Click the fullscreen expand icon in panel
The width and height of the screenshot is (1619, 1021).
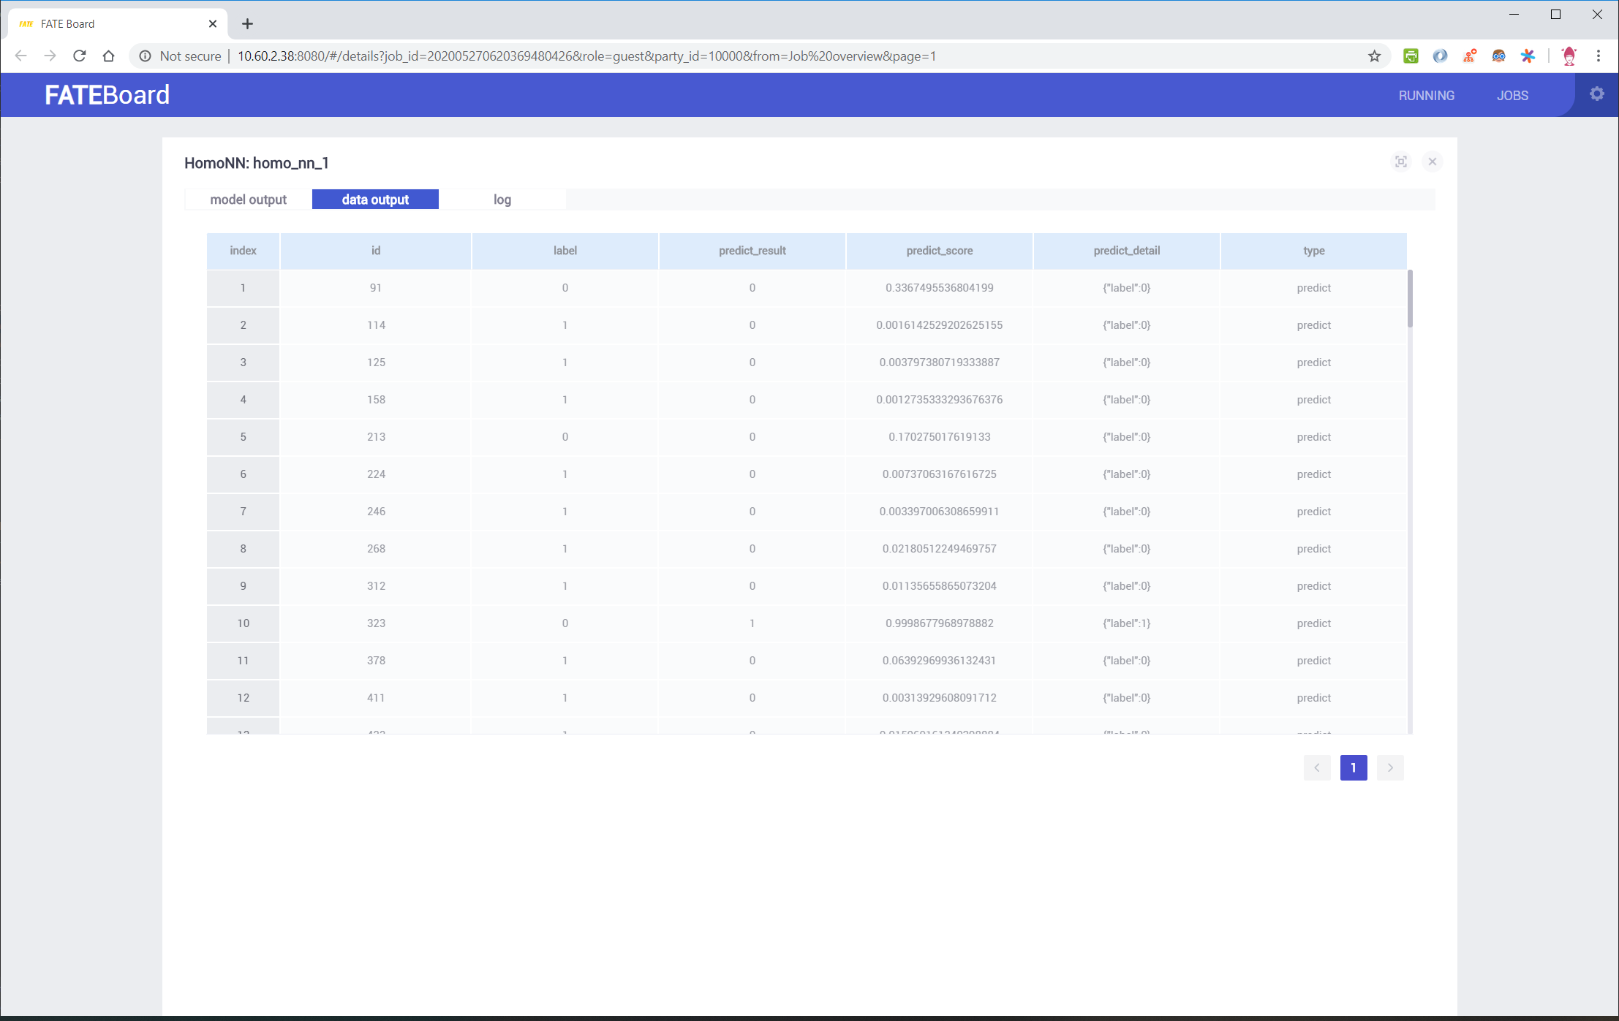click(x=1400, y=162)
